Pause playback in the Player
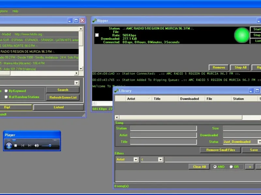The width and height of the screenshot is (261, 195). (x=9, y=146)
